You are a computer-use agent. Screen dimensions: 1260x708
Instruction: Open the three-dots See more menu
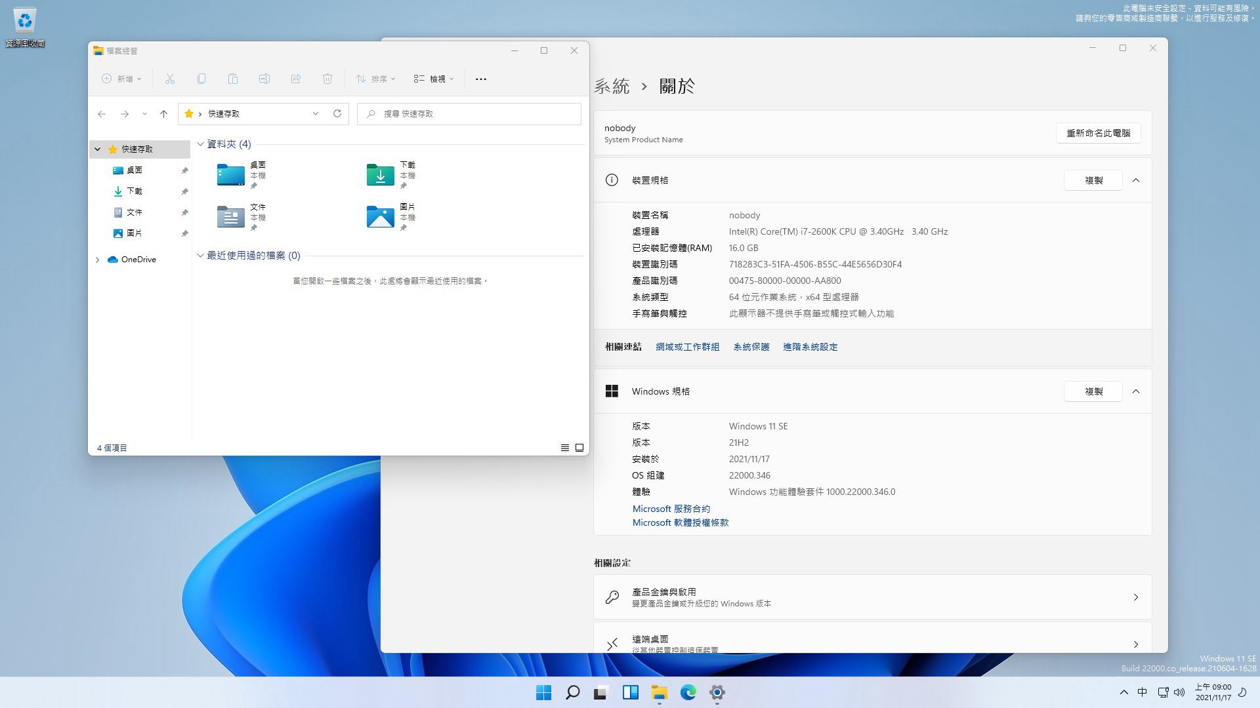click(x=481, y=79)
